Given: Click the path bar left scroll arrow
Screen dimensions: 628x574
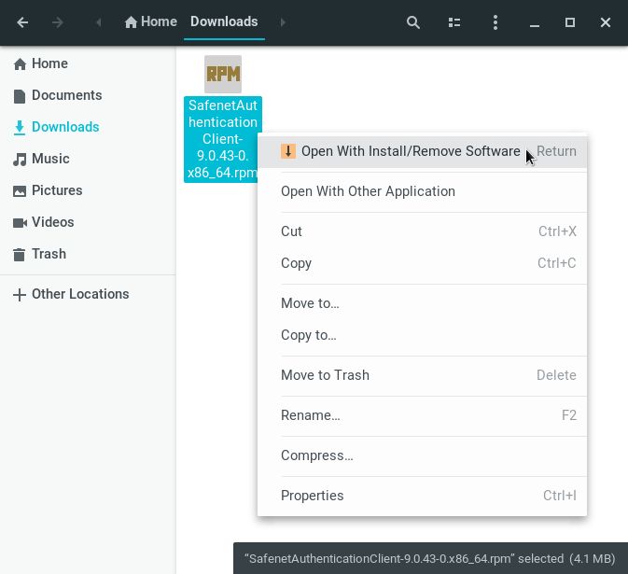Looking at the screenshot, I should (99, 22).
